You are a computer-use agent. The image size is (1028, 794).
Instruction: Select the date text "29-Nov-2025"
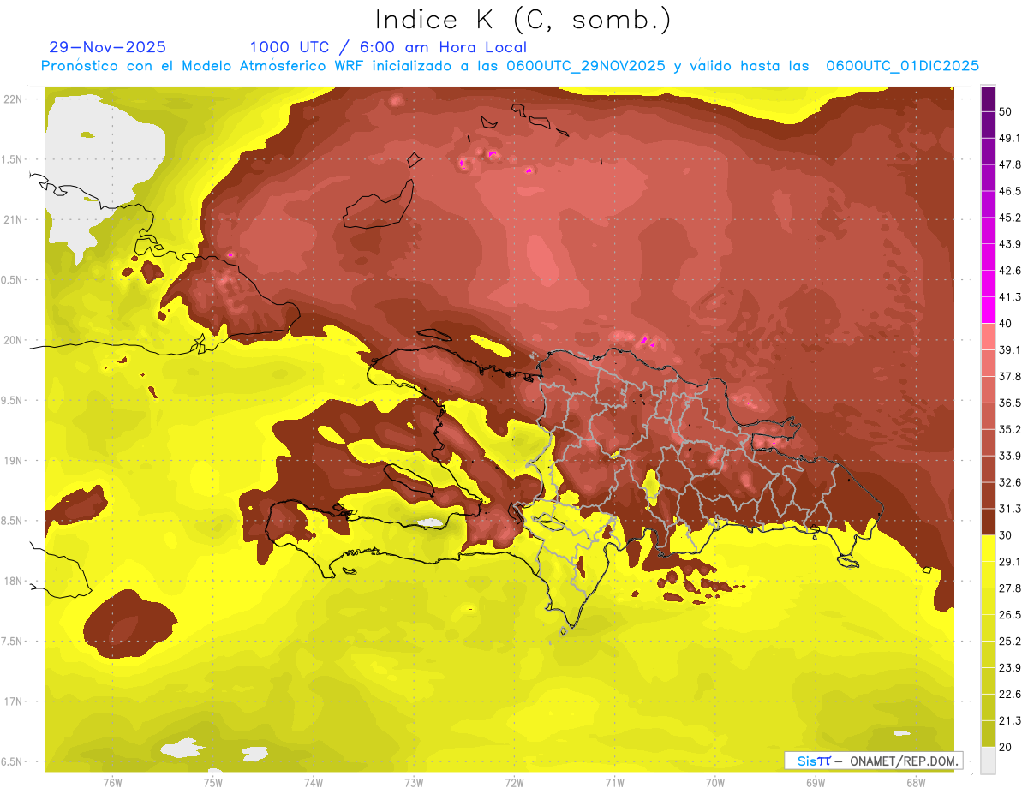(x=108, y=48)
